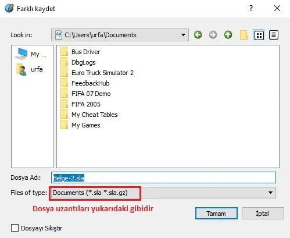Go to parent directory with Up arrow

[x=228, y=35]
